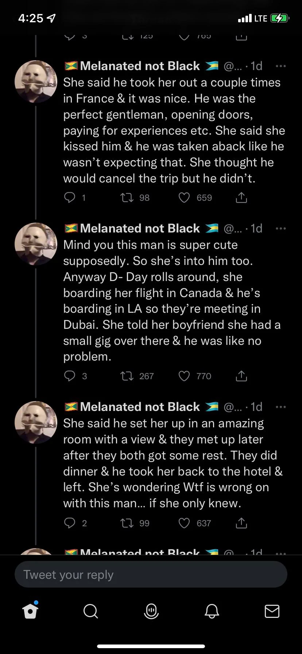Like the tweet with 770 likes
This screenshot has width=302, height=654.
pyautogui.click(x=184, y=376)
